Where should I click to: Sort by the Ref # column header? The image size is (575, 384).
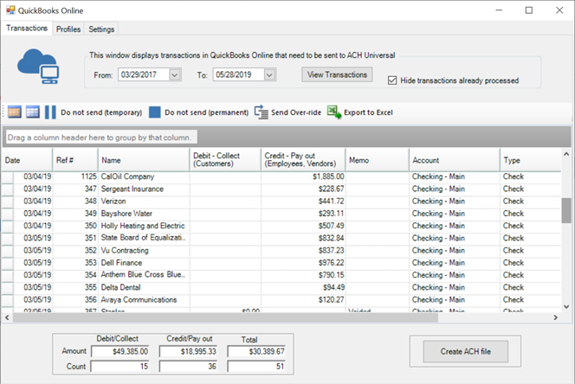tap(75, 160)
